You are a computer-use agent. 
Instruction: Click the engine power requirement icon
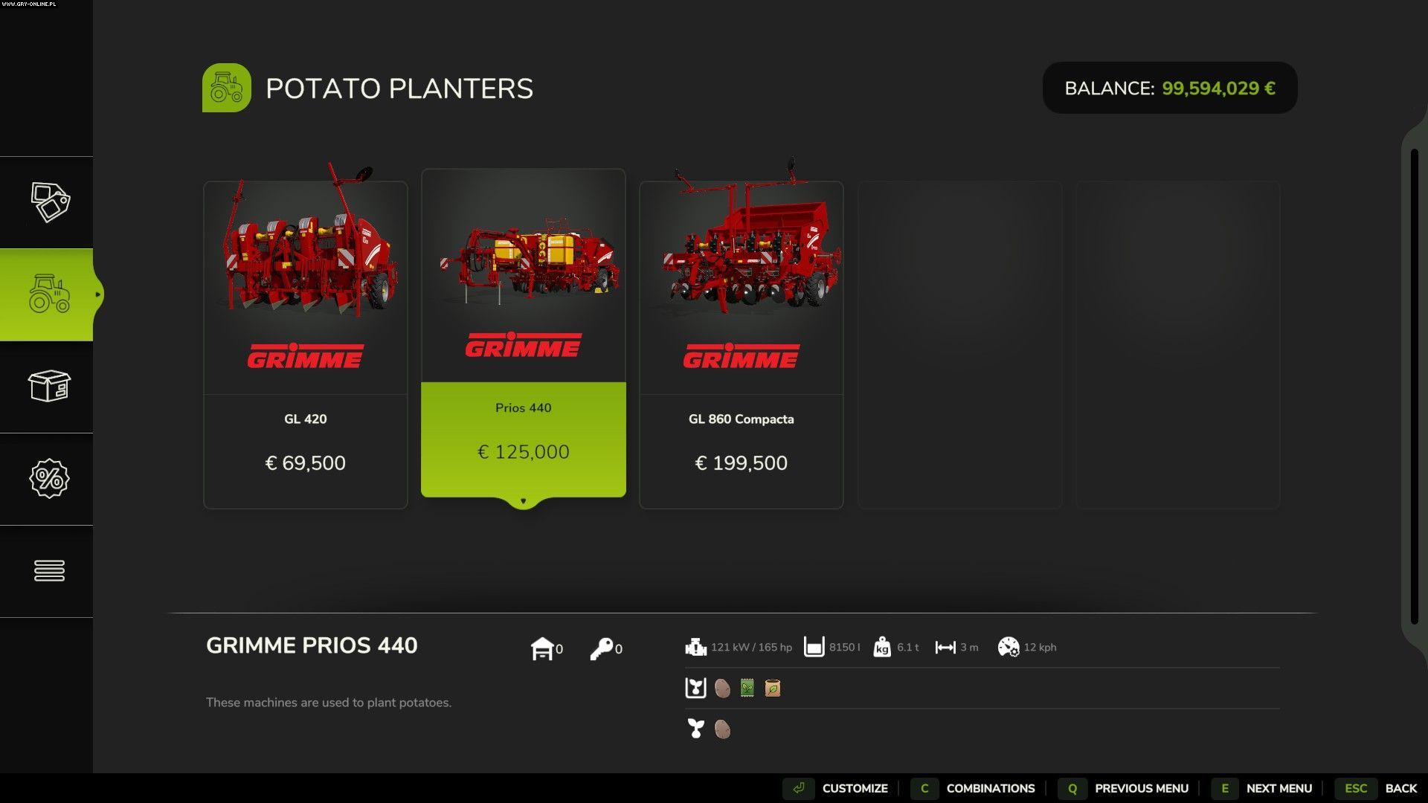(x=695, y=647)
